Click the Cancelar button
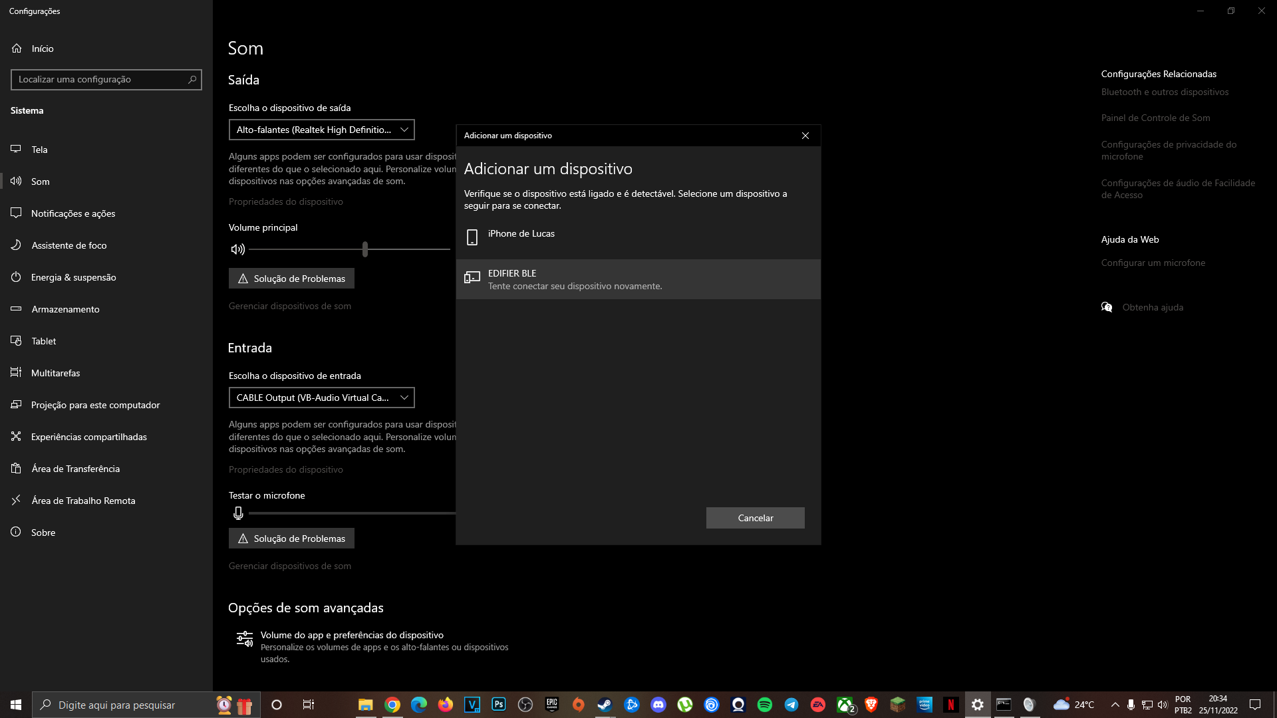Image resolution: width=1277 pixels, height=718 pixels. [x=756, y=518]
